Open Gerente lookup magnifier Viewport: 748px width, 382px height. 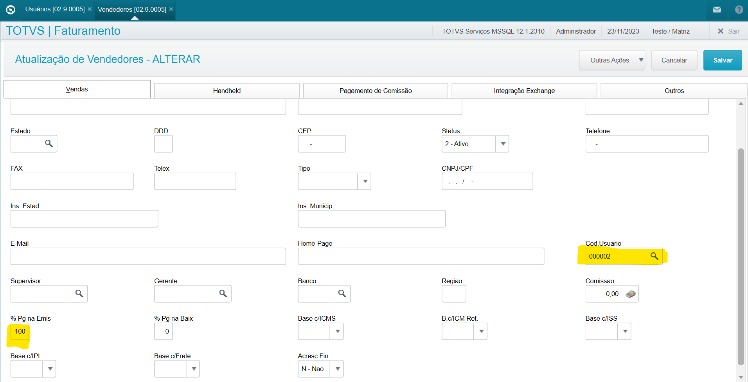tap(223, 294)
